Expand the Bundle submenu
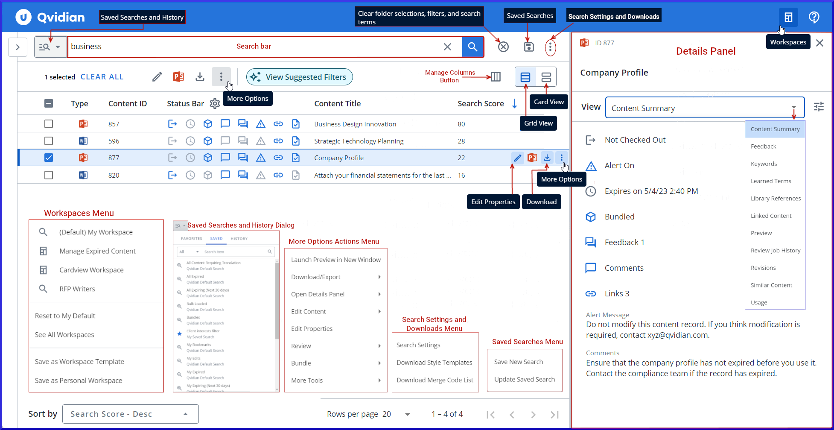Screen dimensions: 834x430 coord(336,363)
